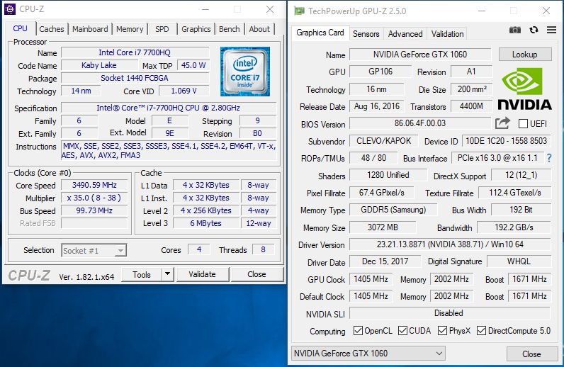Click the Shaders value 1280 Unified
Viewport: 564px width, 367px height.
(x=388, y=175)
